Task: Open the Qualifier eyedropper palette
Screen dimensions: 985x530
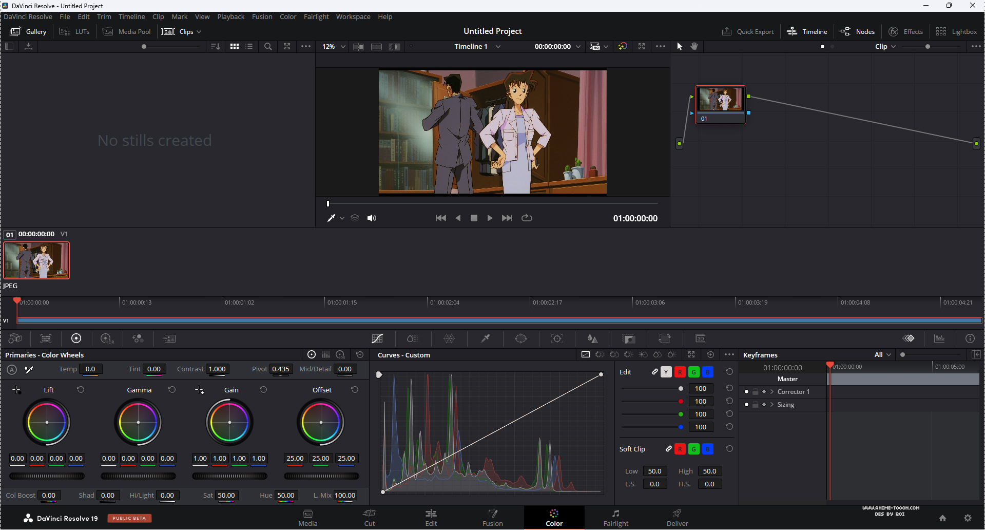Action: [485, 338]
